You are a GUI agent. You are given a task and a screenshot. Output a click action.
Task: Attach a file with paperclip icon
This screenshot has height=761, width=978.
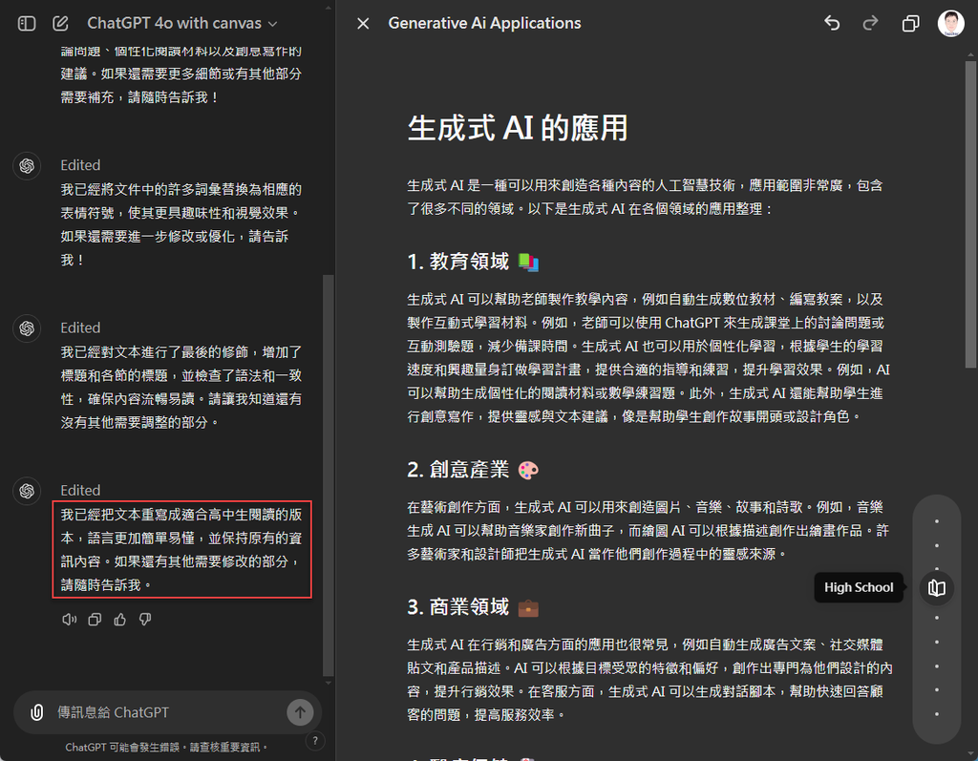[37, 712]
